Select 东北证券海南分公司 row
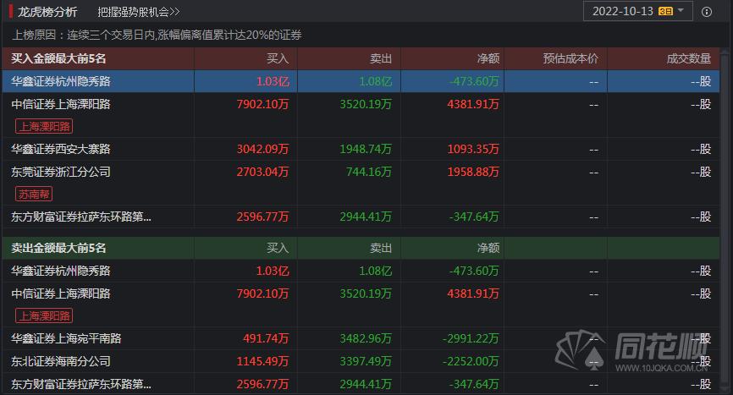The image size is (733, 395). coord(361,361)
